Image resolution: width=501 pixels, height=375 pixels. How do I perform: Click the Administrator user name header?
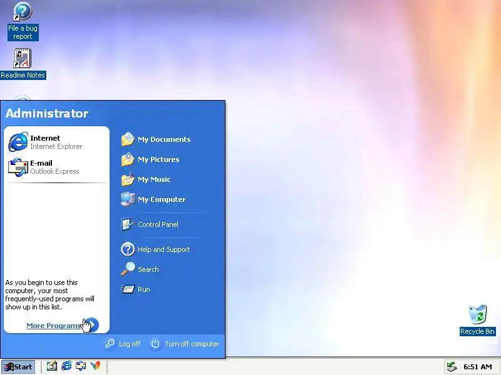click(x=47, y=114)
